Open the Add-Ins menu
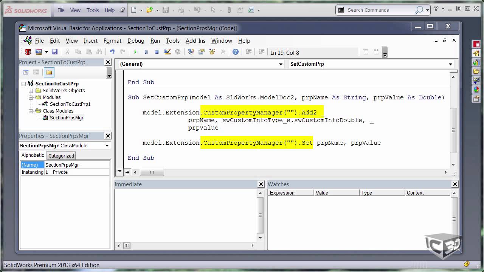The image size is (484, 272). (x=195, y=41)
